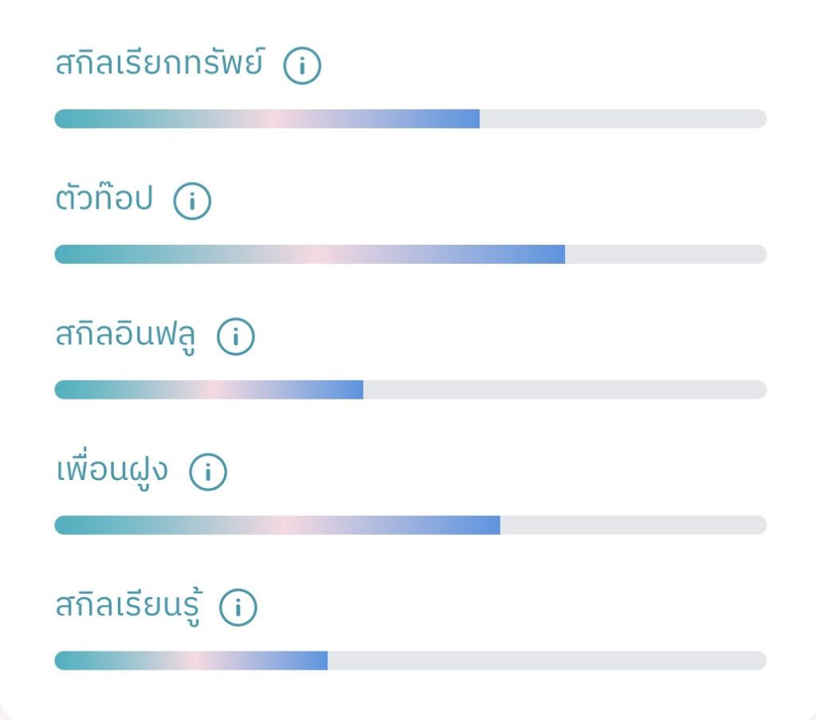Tap unfilled gray area of ตัวท็อป bar
This screenshot has height=720, width=816.
666,254
